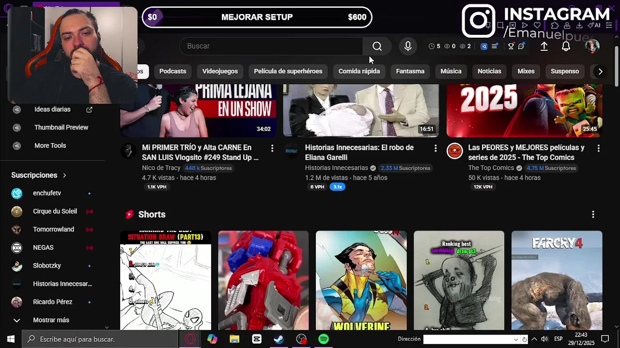Select the Fantasma chip
Screen dimensions: 620x348
pos(410,71)
